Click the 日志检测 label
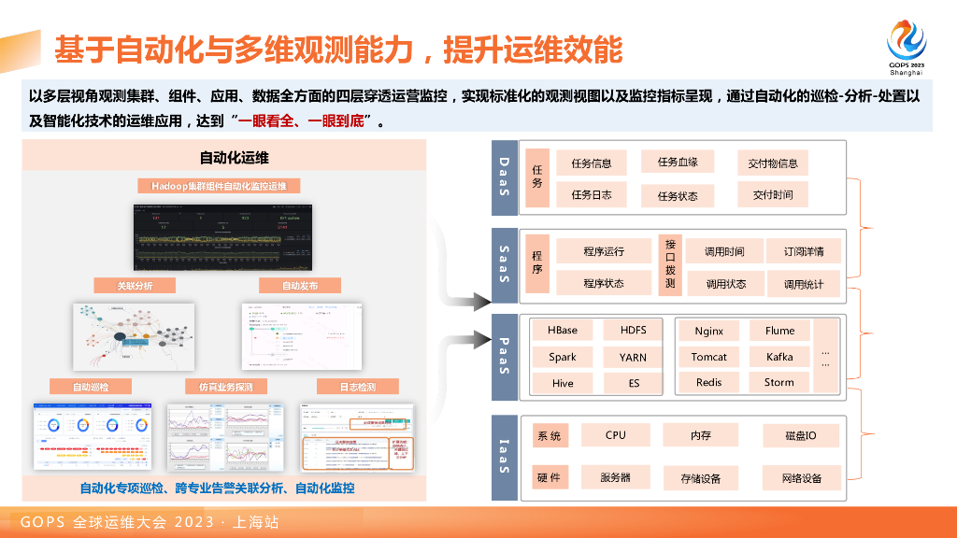The image size is (957, 538). (x=358, y=387)
